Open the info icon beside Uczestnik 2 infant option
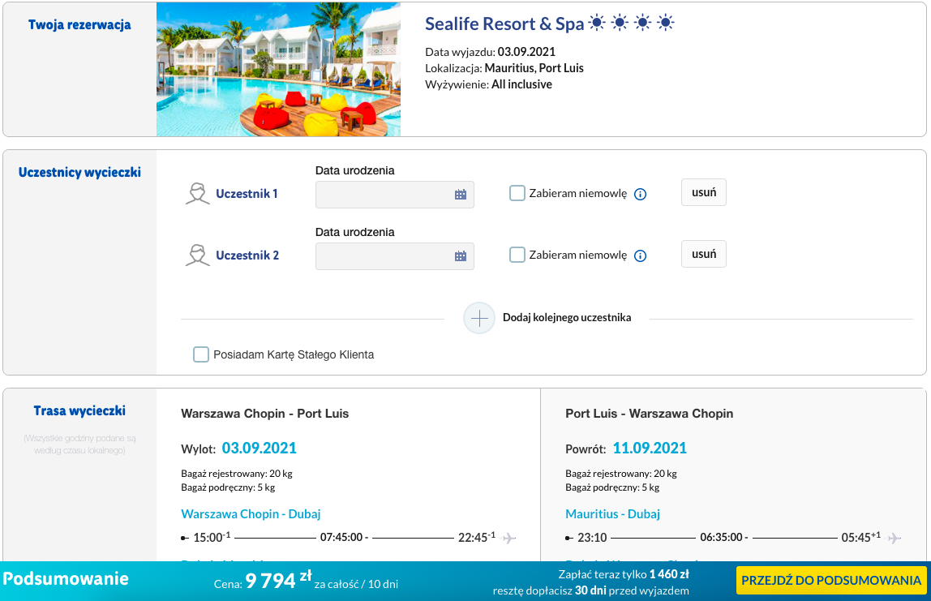Image resolution: width=931 pixels, height=601 pixels. [x=640, y=256]
